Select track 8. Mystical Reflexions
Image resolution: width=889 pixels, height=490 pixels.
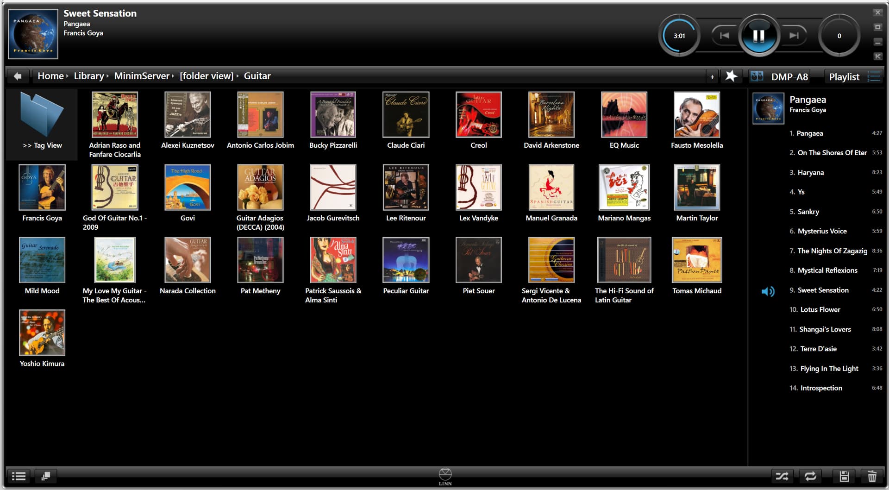pyautogui.click(x=818, y=270)
